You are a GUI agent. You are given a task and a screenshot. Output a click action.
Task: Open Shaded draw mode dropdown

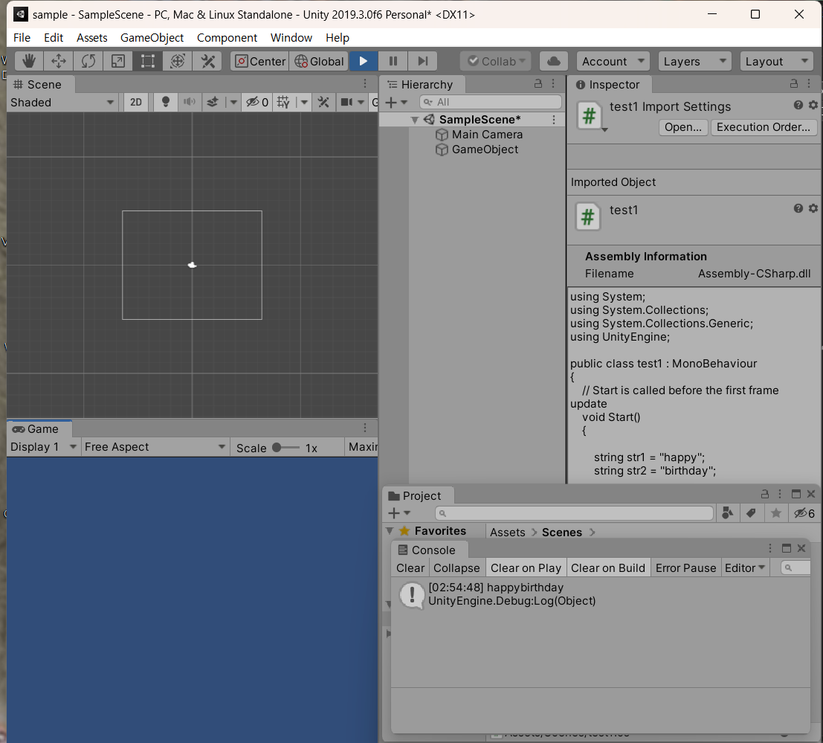(62, 103)
